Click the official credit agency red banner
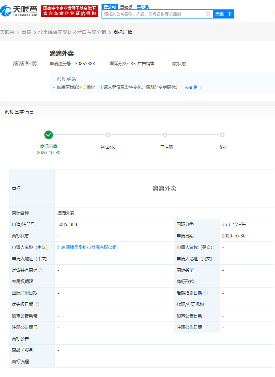Viewport: 275px width, 377px height. tap(70, 11)
